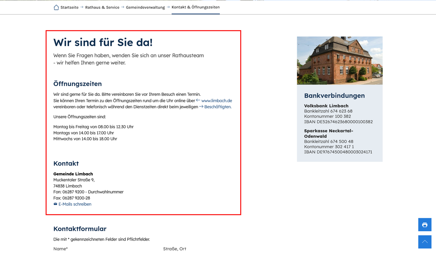Click Montag bis Freitag opening hours line
This screenshot has width=436, height=253.
coord(93,127)
